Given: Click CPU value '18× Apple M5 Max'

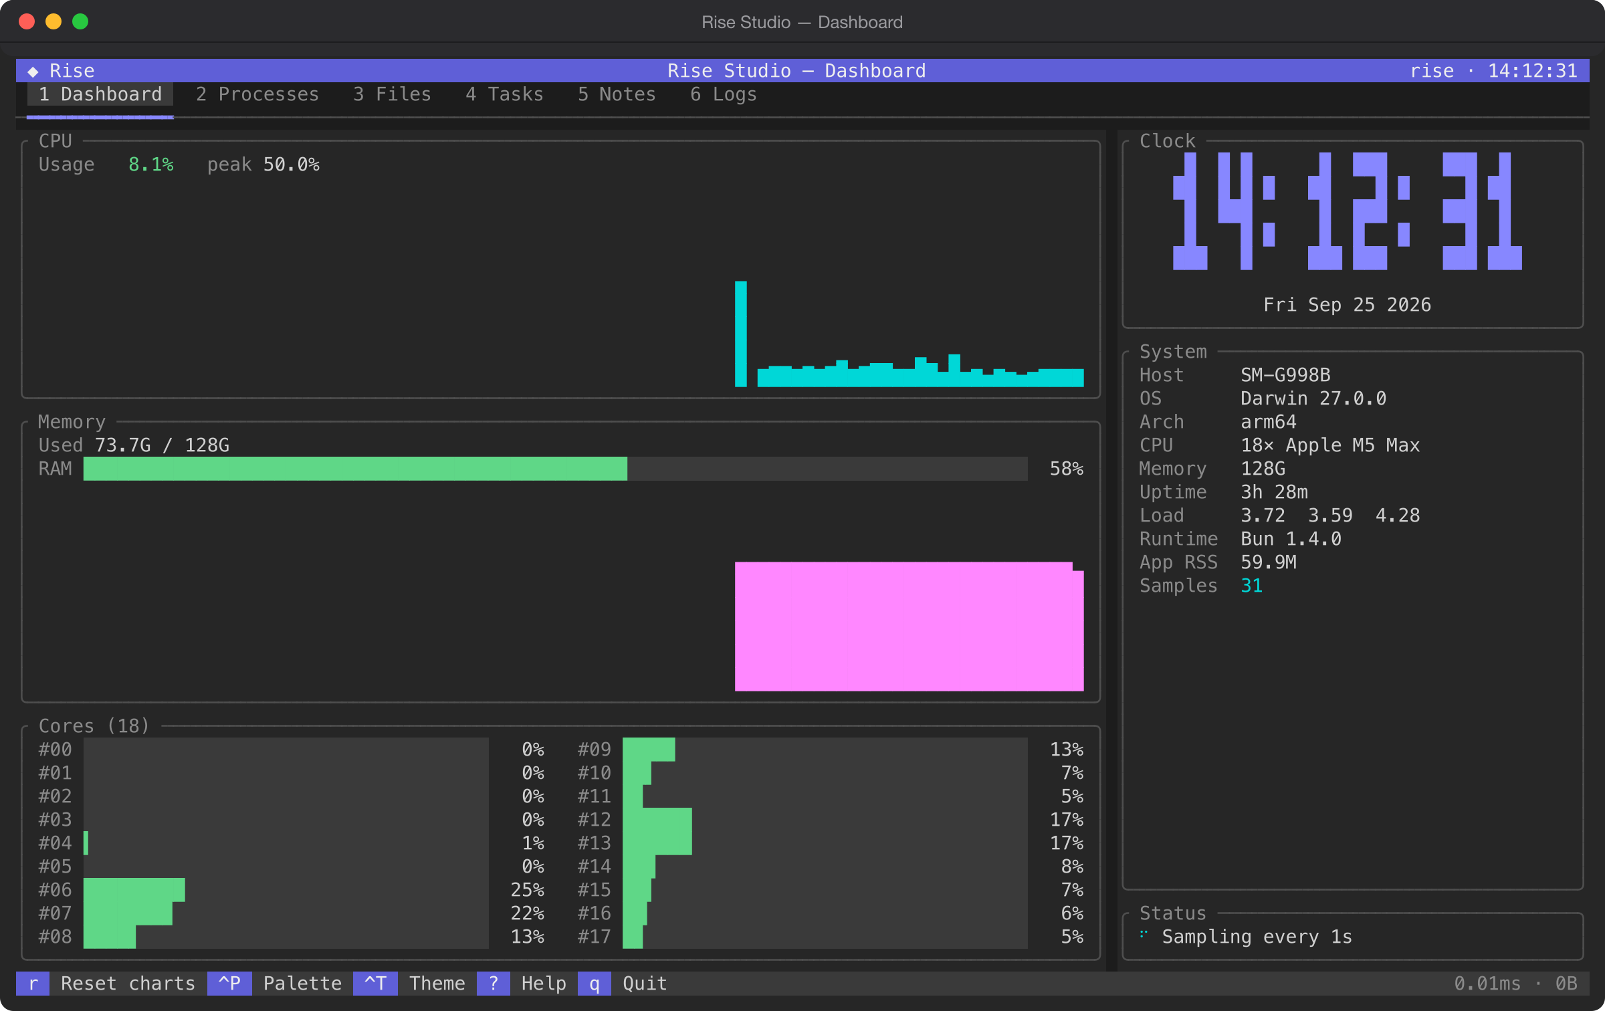Looking at the screenshot, I should pyautogui.click(x=1330, y=445).
